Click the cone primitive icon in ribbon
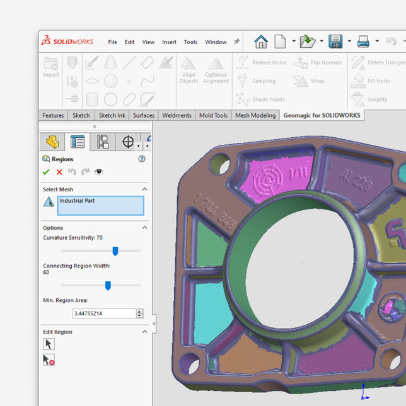 coord(111,62)
